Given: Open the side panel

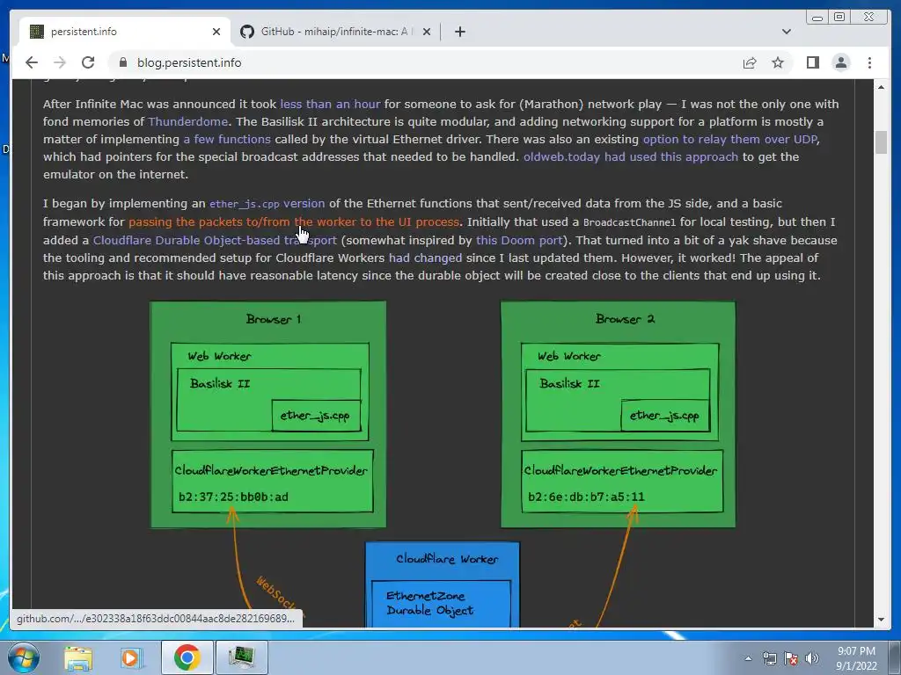Looking at the screenshot, I should pos(812,62).
